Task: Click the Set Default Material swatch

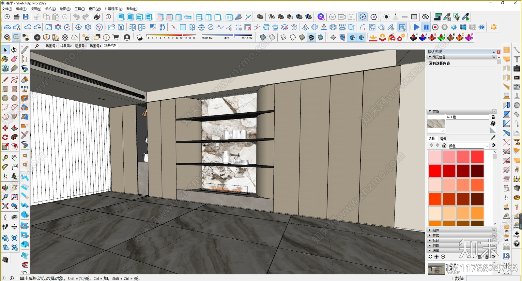Action: 493,131
